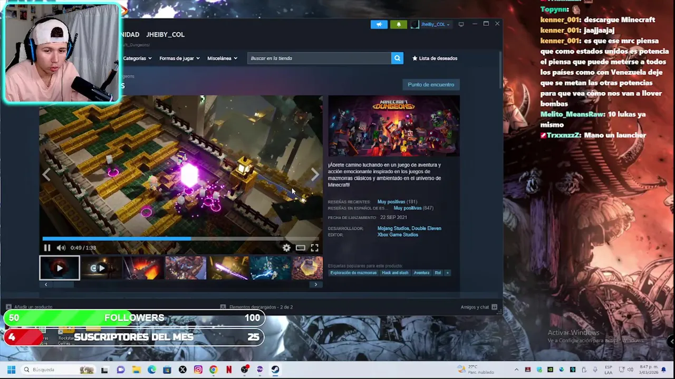The image size is (675, 379).
Task: Focus the Buscar en la tienda field
Action: coord(319,58)
